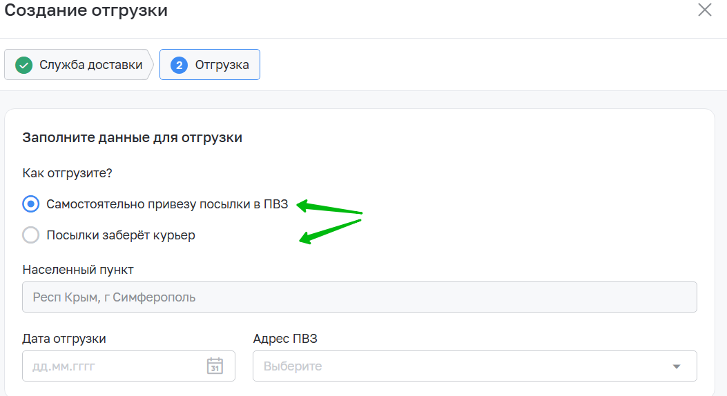The height and width of the screenshot is (396, 727).
Task: Click the Посылки заберёт курьер label text
Action: pyautogui.click(x=121, y=235)
